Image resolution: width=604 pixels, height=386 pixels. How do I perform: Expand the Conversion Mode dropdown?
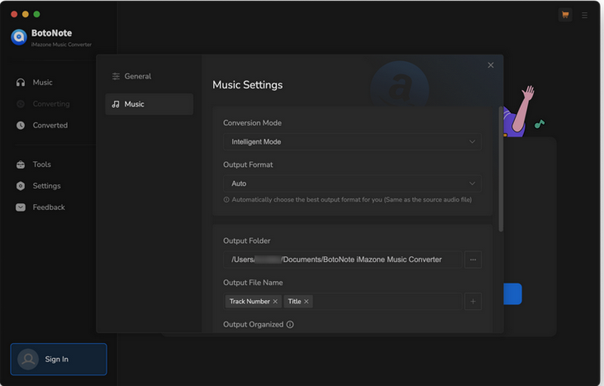[352, 142]
